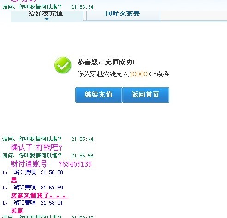This screenshot has width=227, height=218.
Task: Click the down arrow under 给好友充值
Action: tap(47, 19)
